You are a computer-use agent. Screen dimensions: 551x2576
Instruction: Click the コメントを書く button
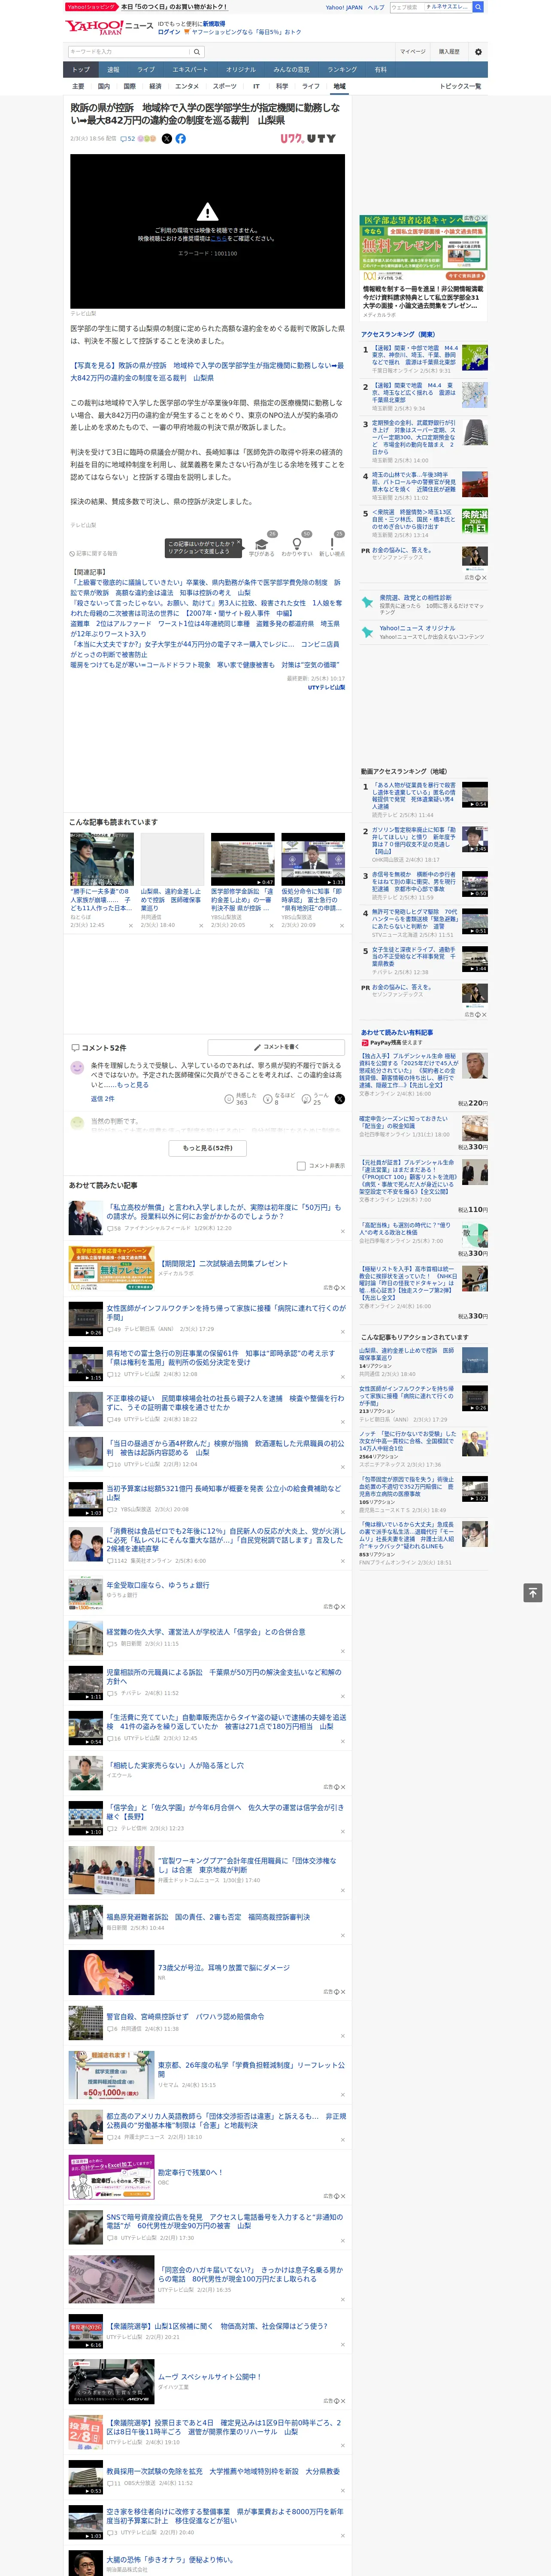point(276,1047)
